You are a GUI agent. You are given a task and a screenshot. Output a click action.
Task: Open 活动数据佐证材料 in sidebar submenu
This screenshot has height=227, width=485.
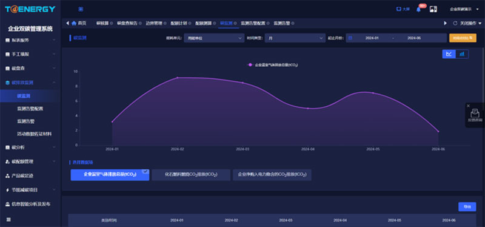(35, 134)
